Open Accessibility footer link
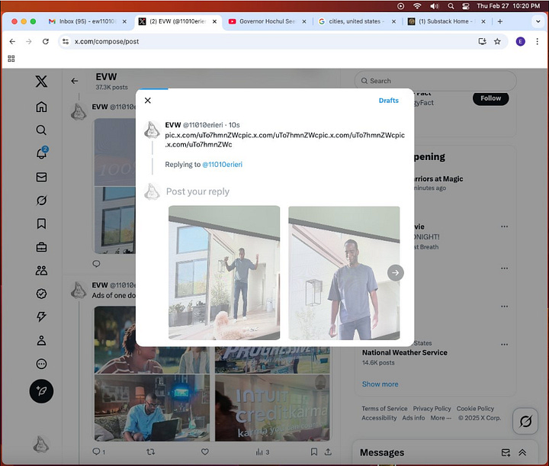Screen dimensions: 549x466 [x=379, y=418]
